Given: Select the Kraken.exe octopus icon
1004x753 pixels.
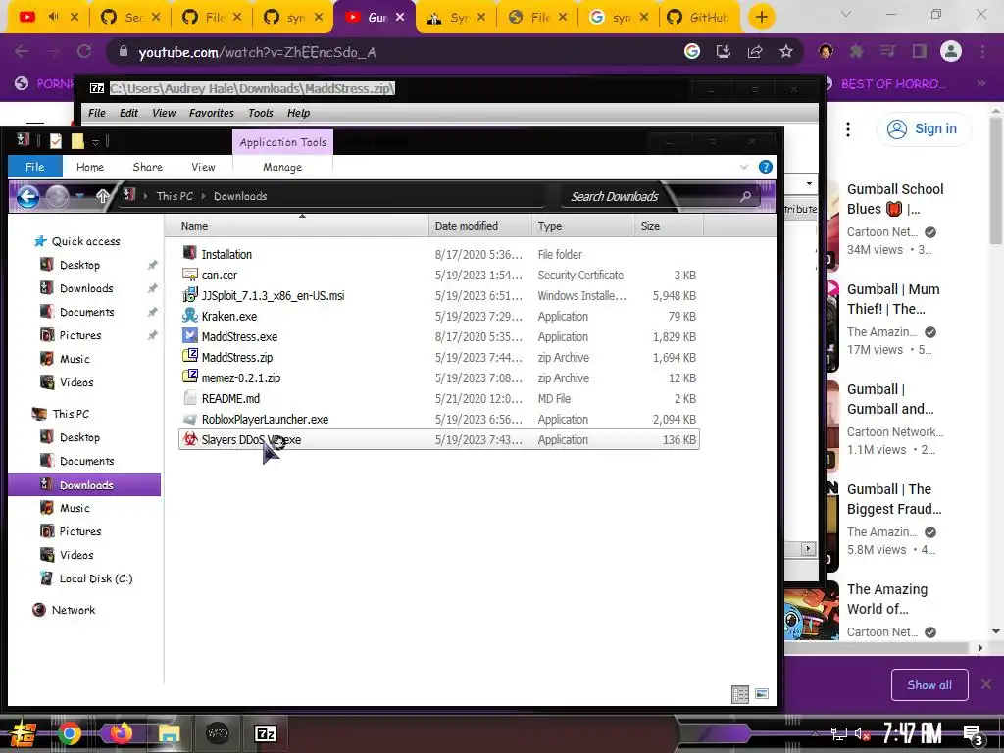Looking at the screenshot, I should coord(190,316).
